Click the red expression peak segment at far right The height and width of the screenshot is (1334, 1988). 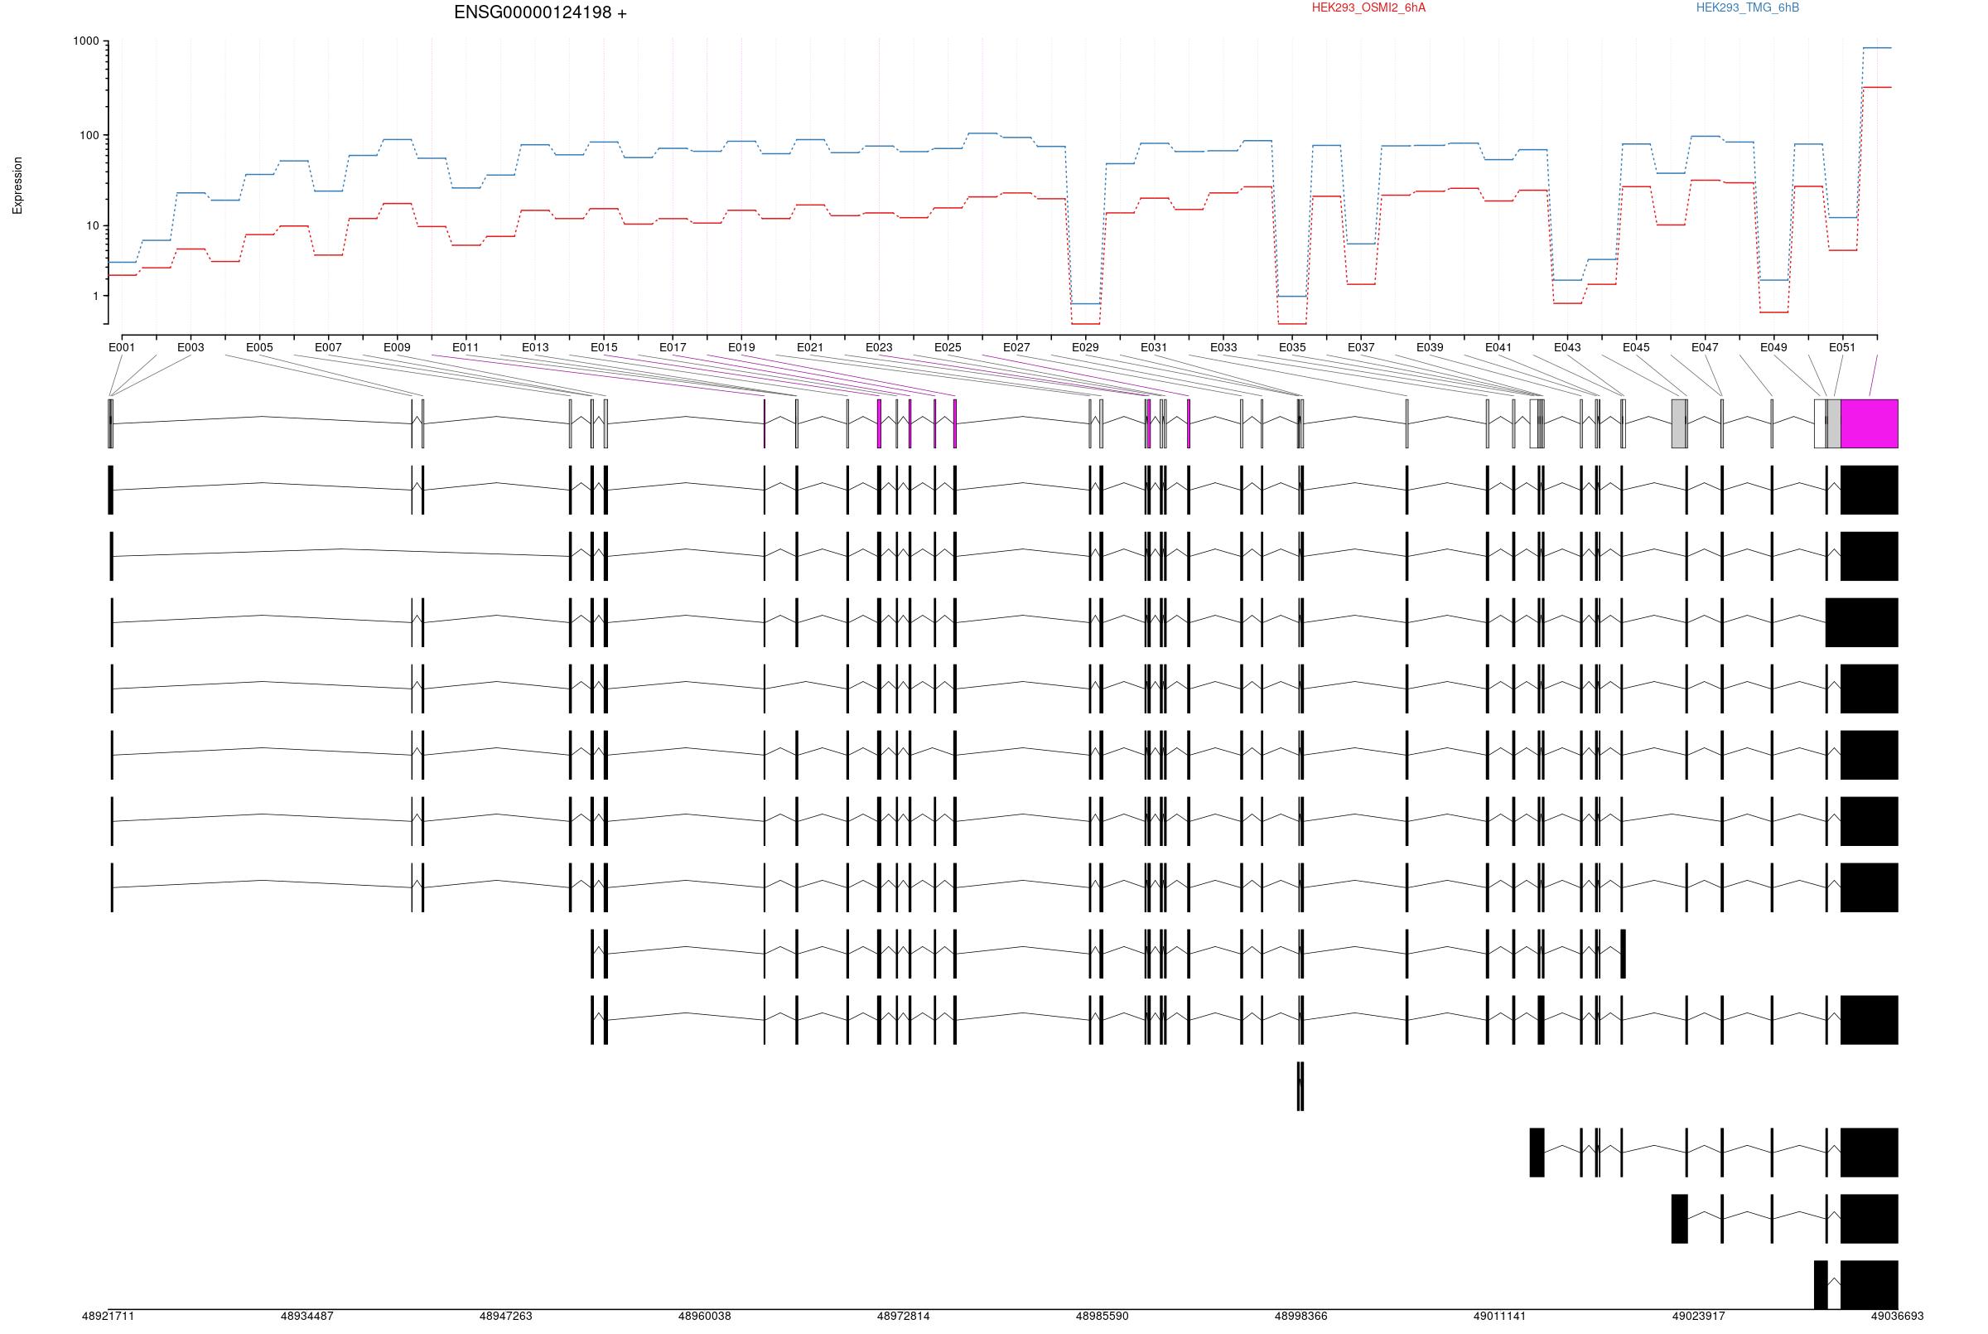point(1878,87)
